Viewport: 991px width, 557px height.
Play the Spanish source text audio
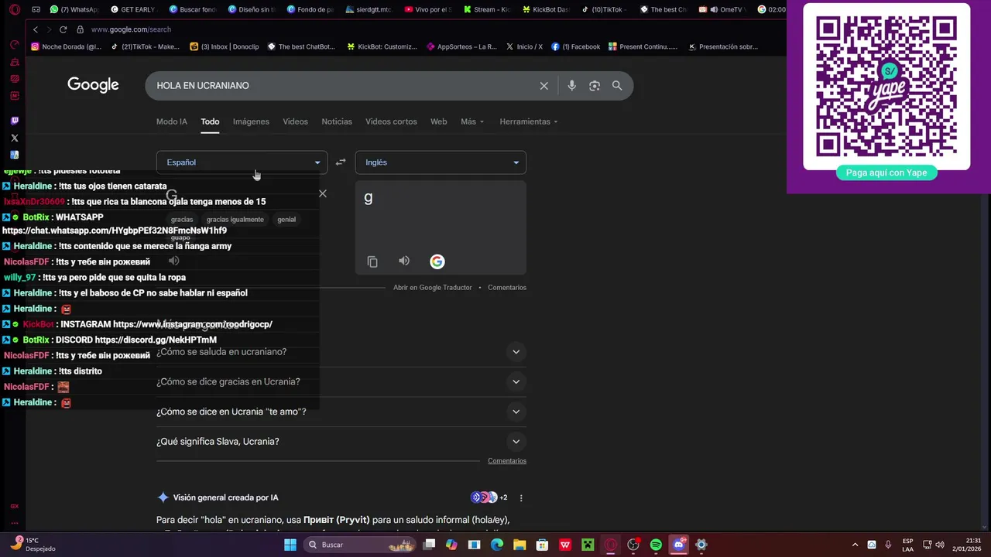click(174, 261)
